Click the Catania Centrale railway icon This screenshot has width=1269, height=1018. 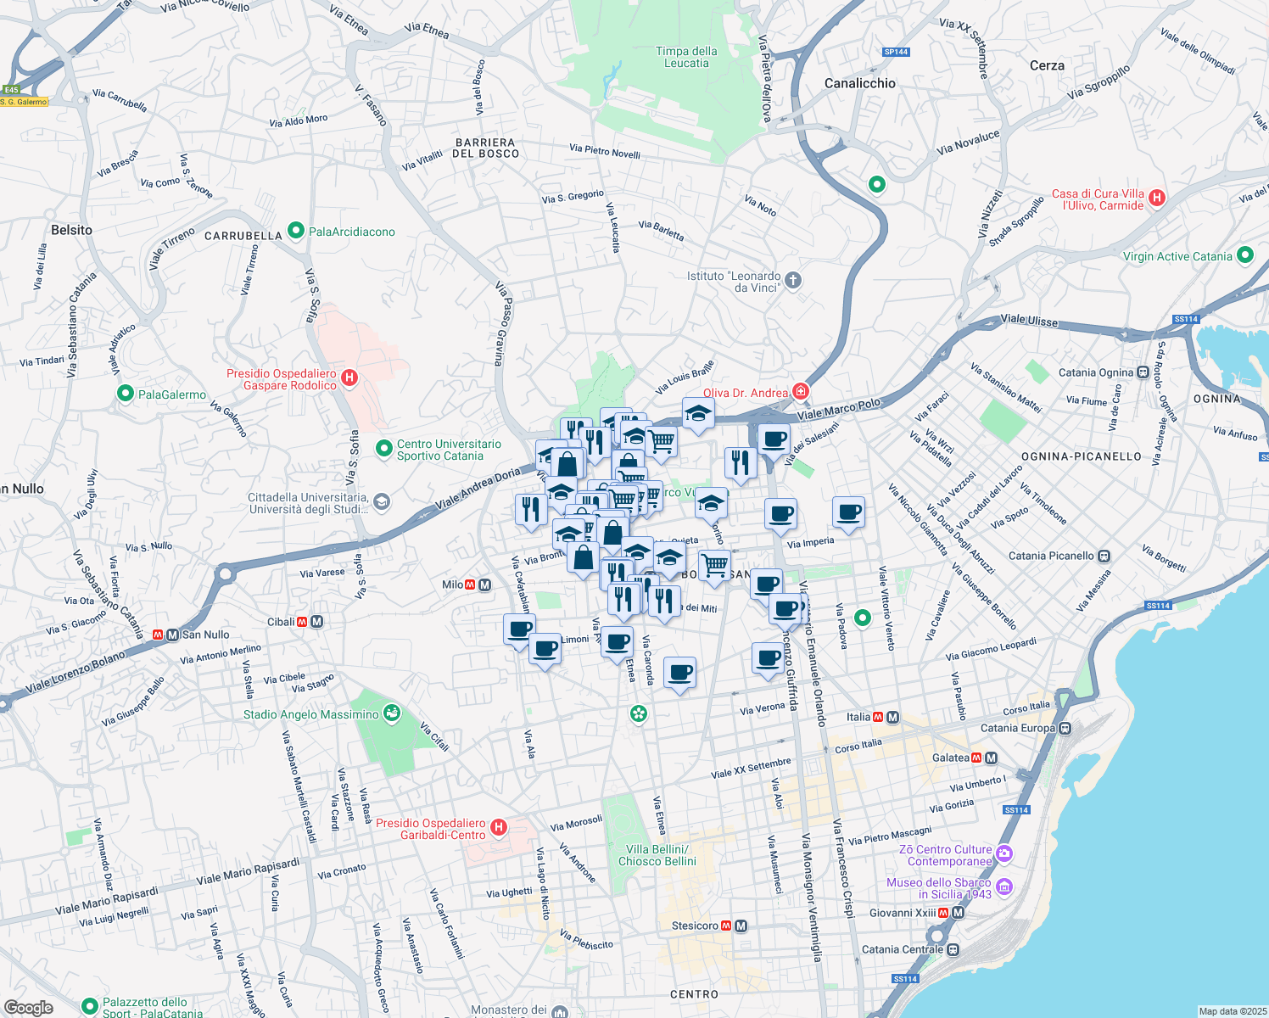953,949
